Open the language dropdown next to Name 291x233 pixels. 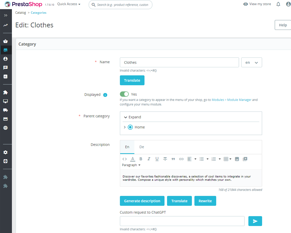[x=251, y=62]
